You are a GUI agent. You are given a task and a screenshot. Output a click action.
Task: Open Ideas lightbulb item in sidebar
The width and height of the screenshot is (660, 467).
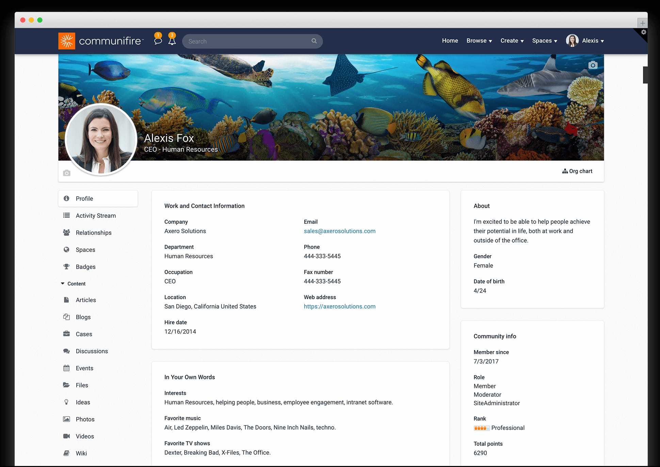point(83,402)
